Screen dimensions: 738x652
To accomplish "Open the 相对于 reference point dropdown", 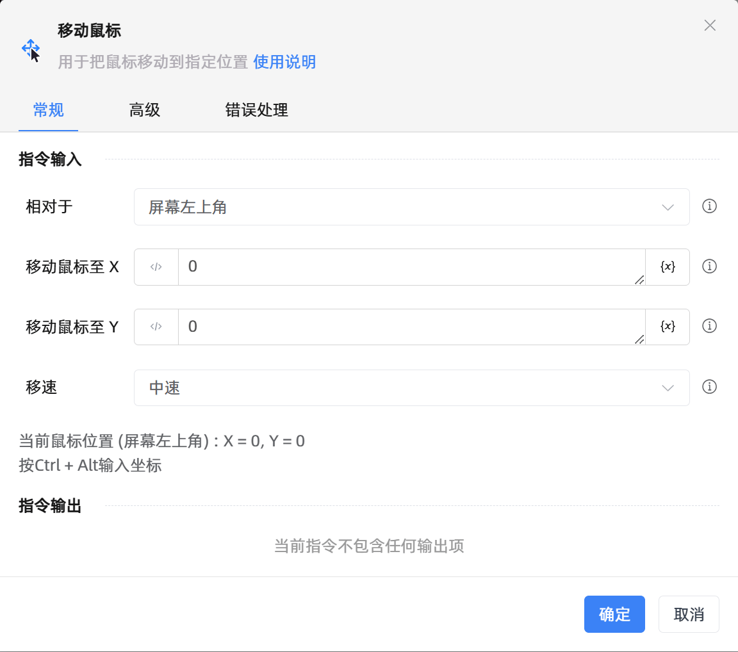I will (411, 207).
